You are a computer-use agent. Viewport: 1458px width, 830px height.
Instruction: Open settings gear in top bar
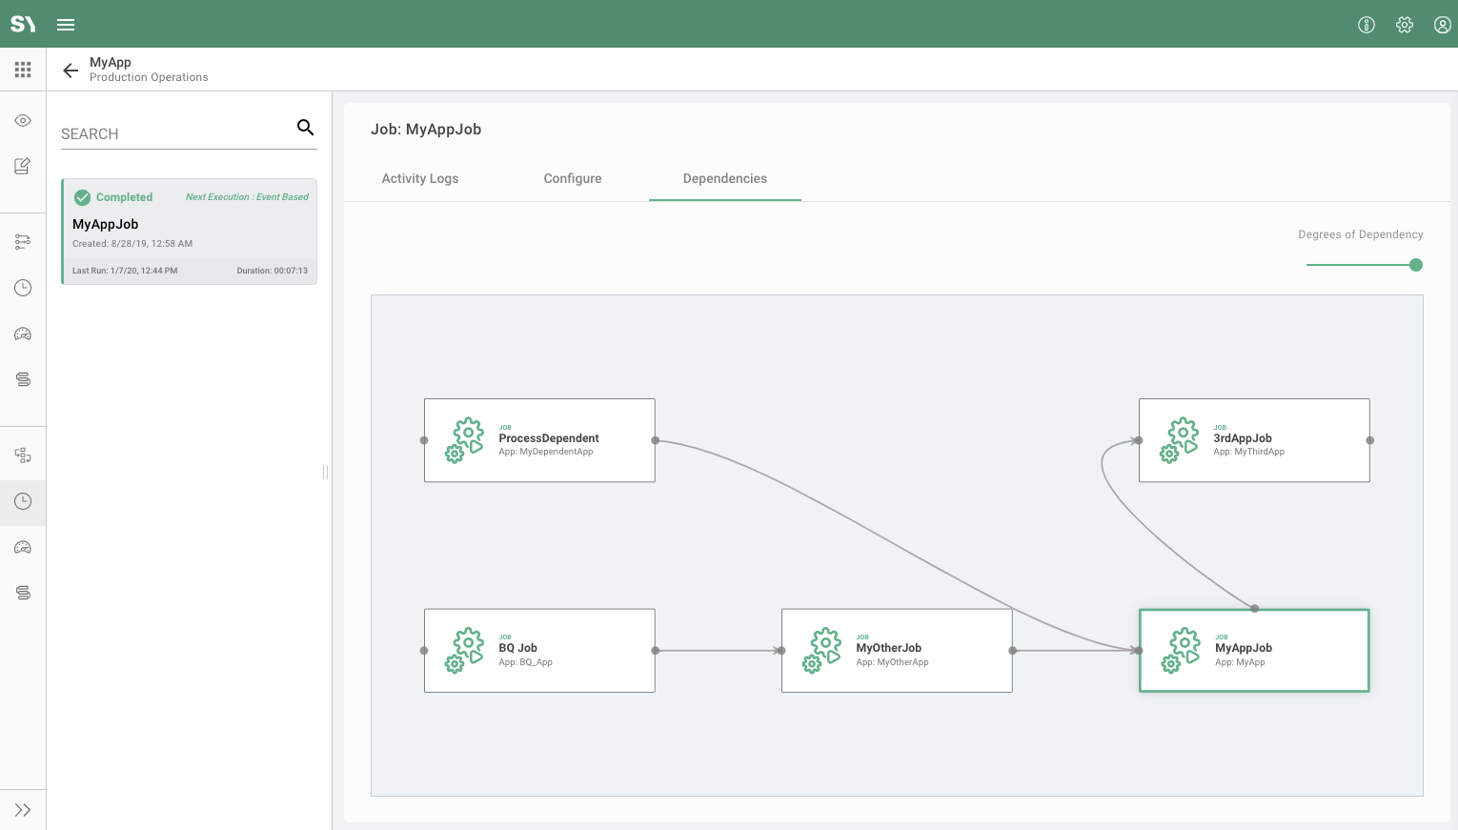[1404, 25]
